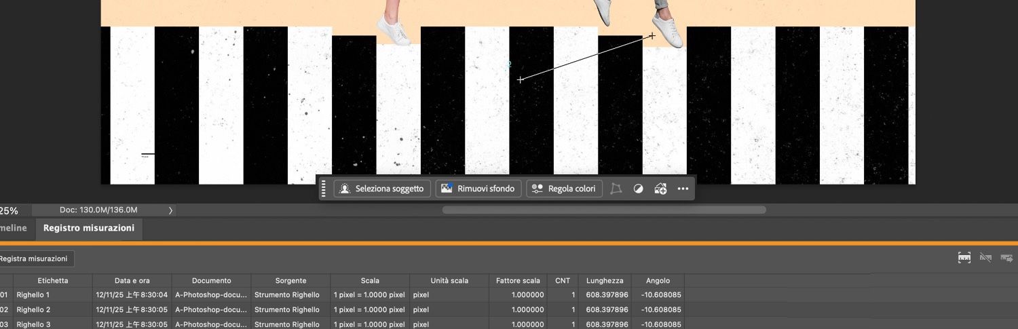This screenshot has width=1018, height=329.
Task: Click the document name cell in Righello 1 row
Action: [212, 295]
